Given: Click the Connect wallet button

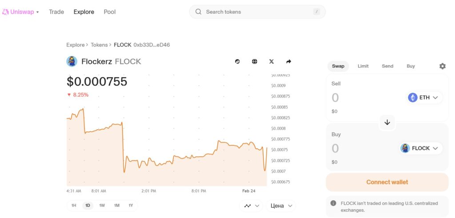Looking at the screenshot, I should [x=387, y=182].
